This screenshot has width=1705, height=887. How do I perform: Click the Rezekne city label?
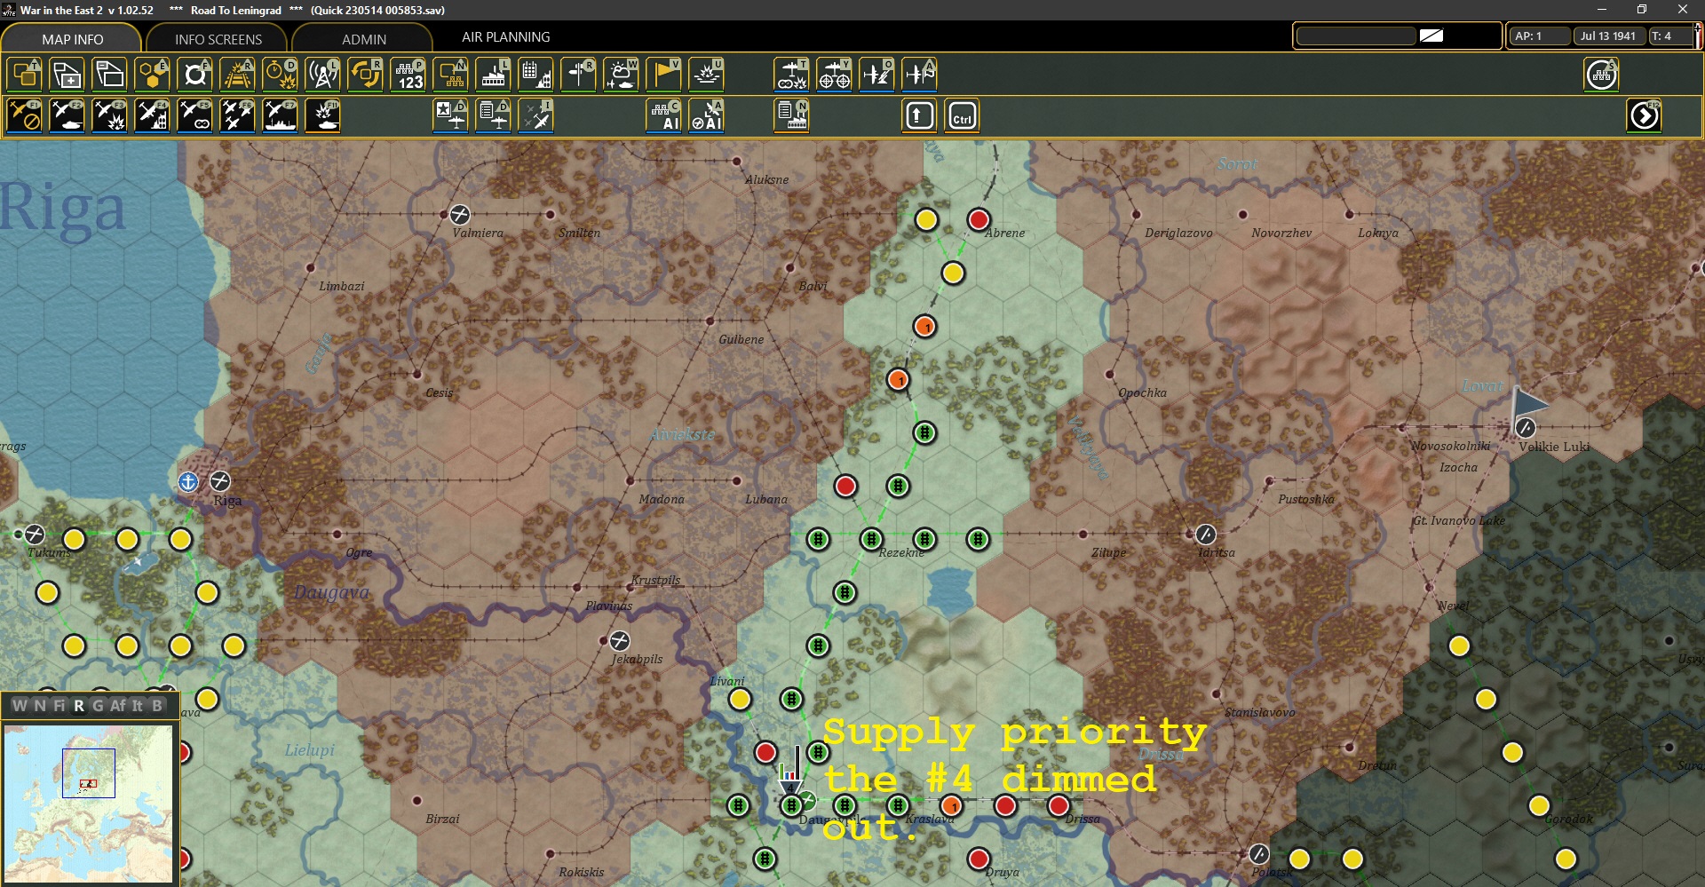coord(901,552)
